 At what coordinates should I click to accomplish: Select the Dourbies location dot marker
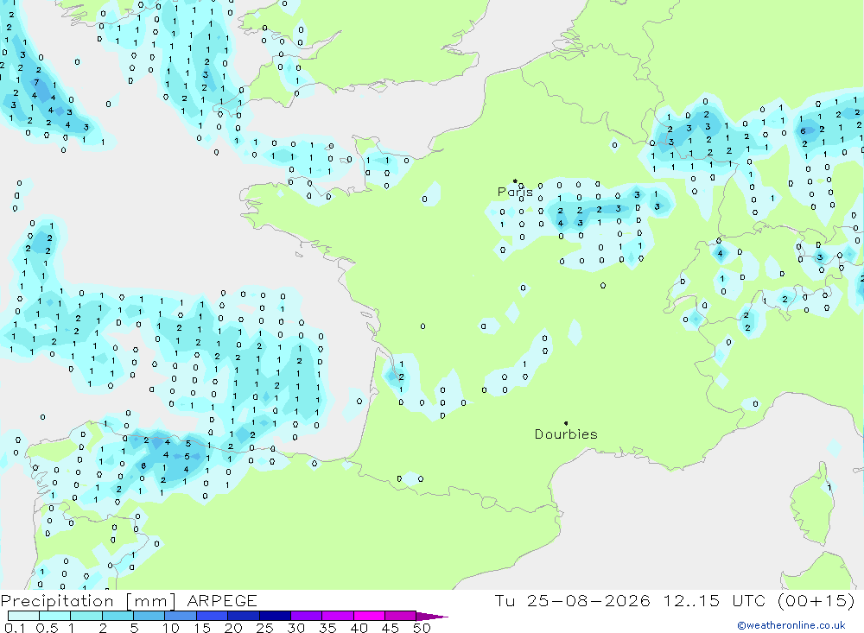[x=566, y=423]
